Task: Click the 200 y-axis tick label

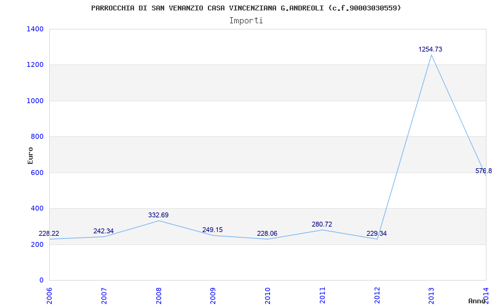Action: coord(37,244)
